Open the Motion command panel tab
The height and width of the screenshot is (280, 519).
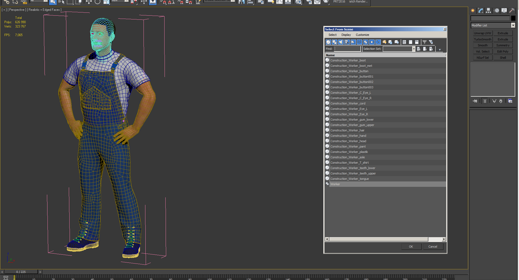tap(496, 10)
